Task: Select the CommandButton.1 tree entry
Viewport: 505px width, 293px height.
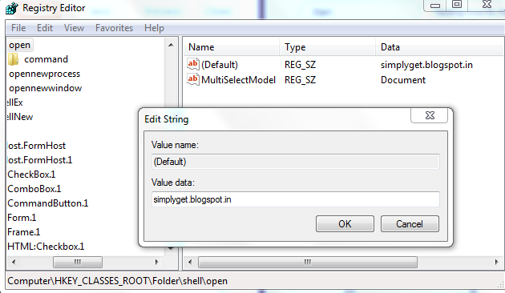Action: point(47,203)
